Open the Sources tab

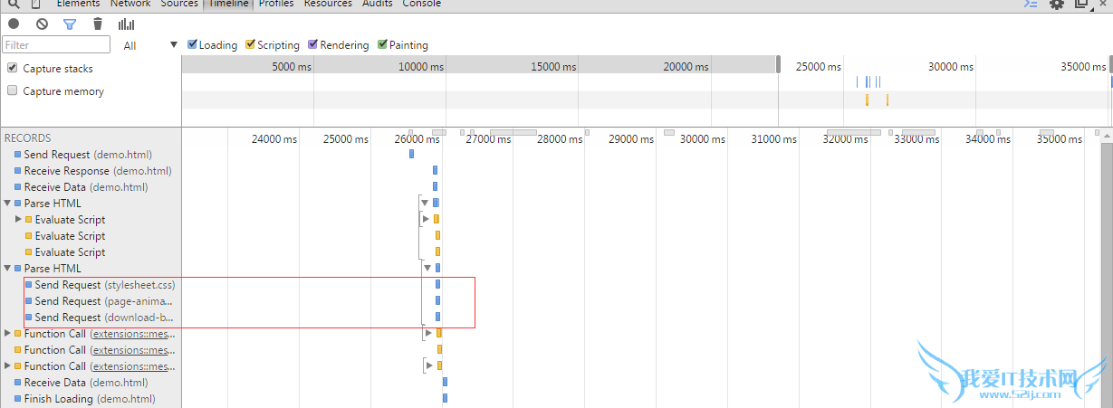pyautogui.click(x=179, y=4)
